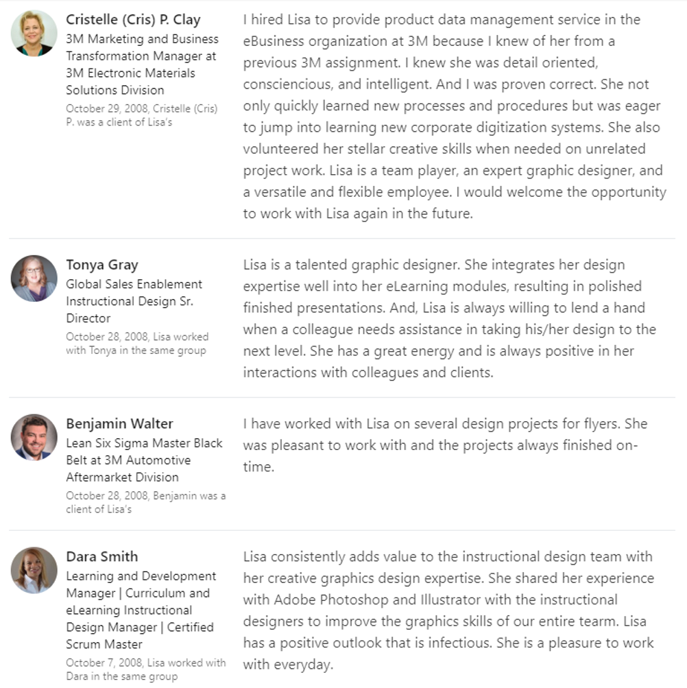Open Cristelle (Cris) P. Clay's profile photo

[34, 33]
